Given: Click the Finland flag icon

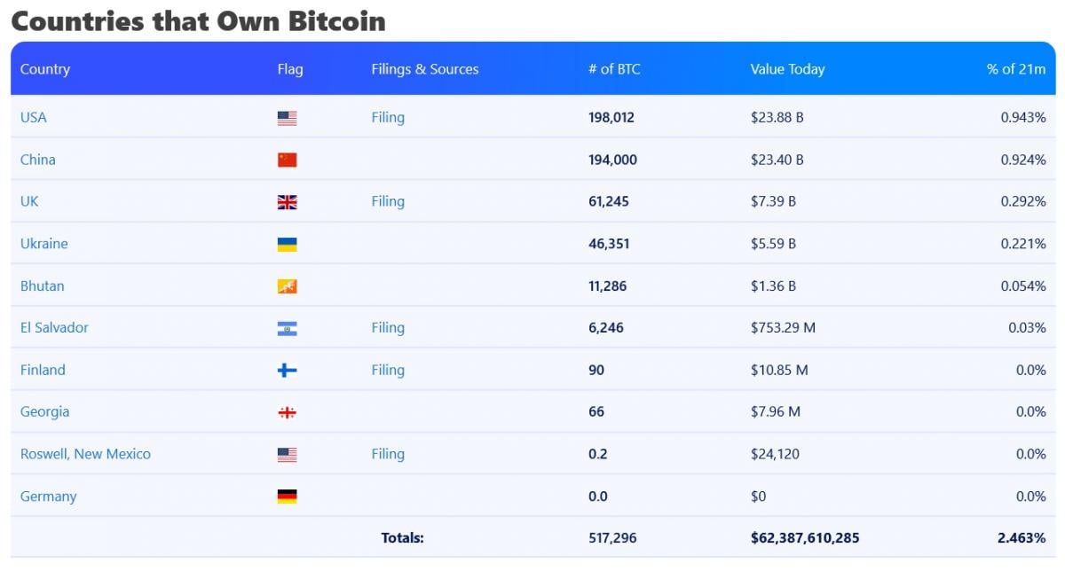Looking at the screenshot, I should (x=287, y=371).
